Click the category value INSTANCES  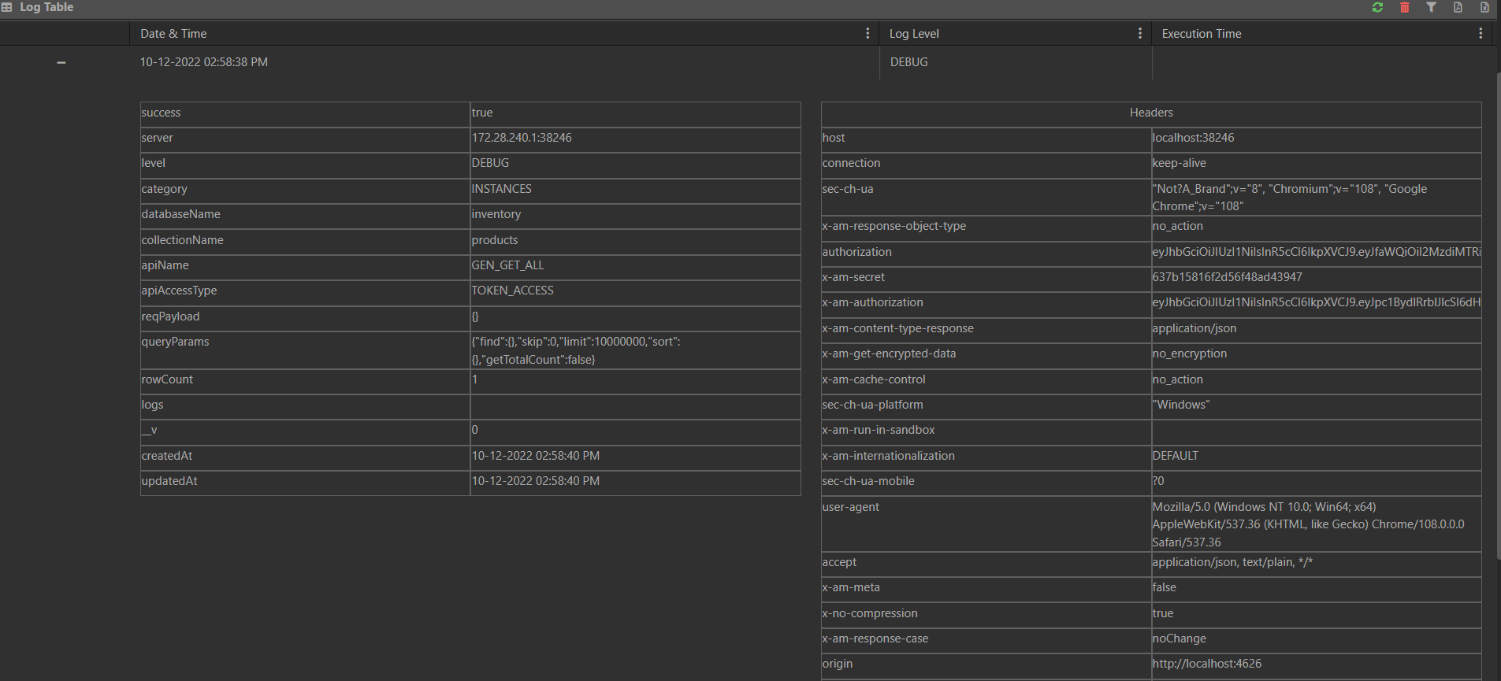[501, 189]
